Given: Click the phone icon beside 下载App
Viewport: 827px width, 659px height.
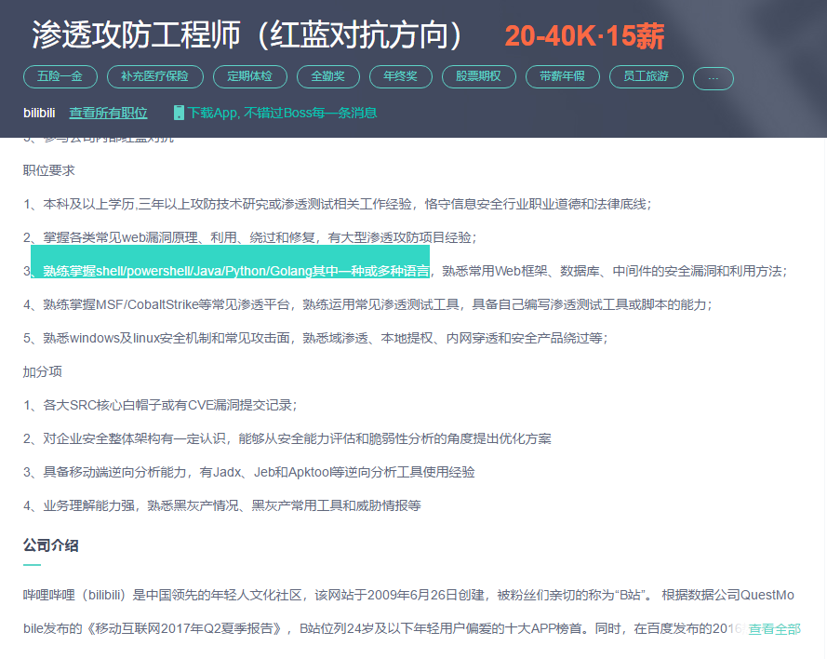Looking at the screenshot, I should (x=179, y=113).
